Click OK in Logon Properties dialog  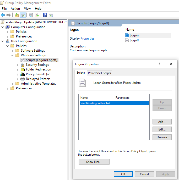(x=123, y=174)
